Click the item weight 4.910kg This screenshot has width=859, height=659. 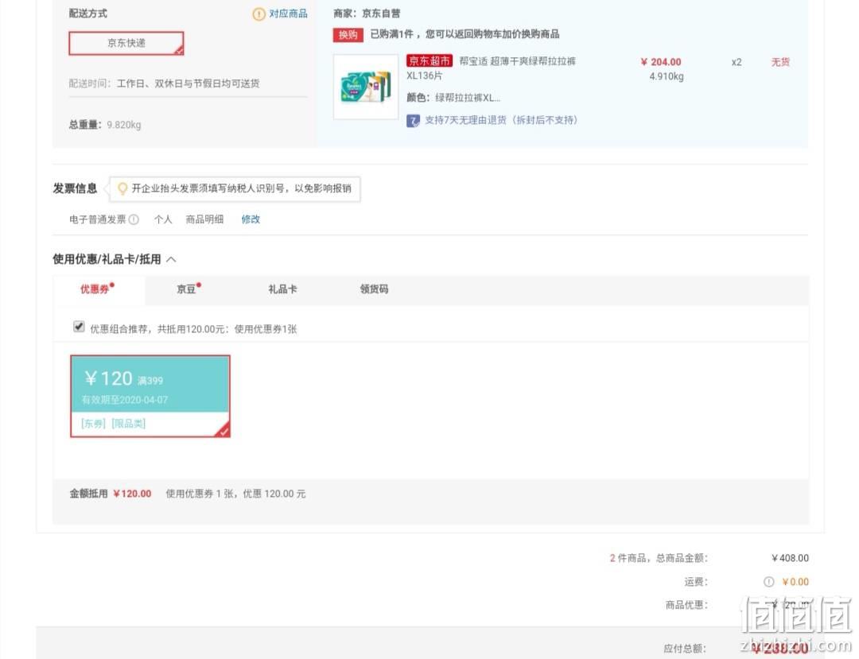pos(667,76)
